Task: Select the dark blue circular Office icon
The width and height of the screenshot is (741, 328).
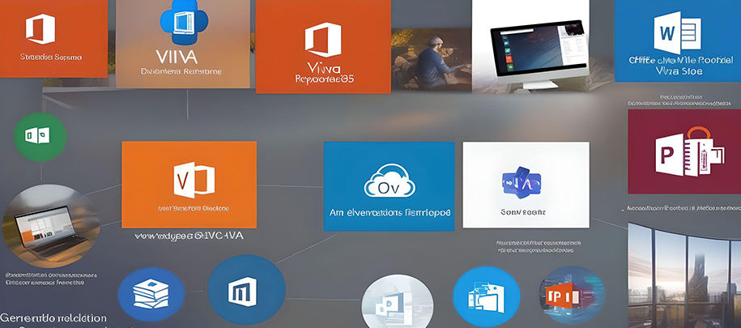Action: (245, 290)
